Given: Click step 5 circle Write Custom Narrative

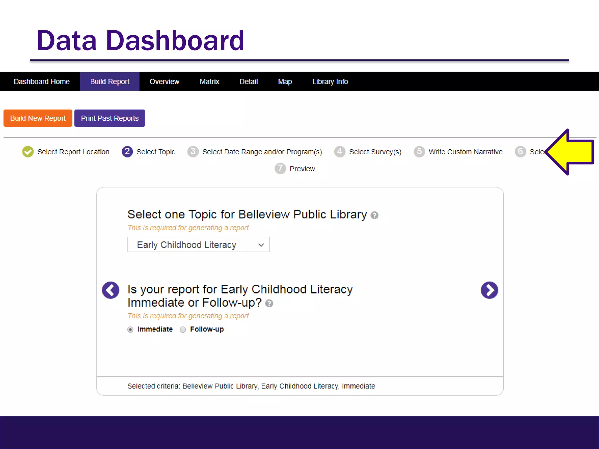Looking at the screenshot, I should click(x=419, y=152).
